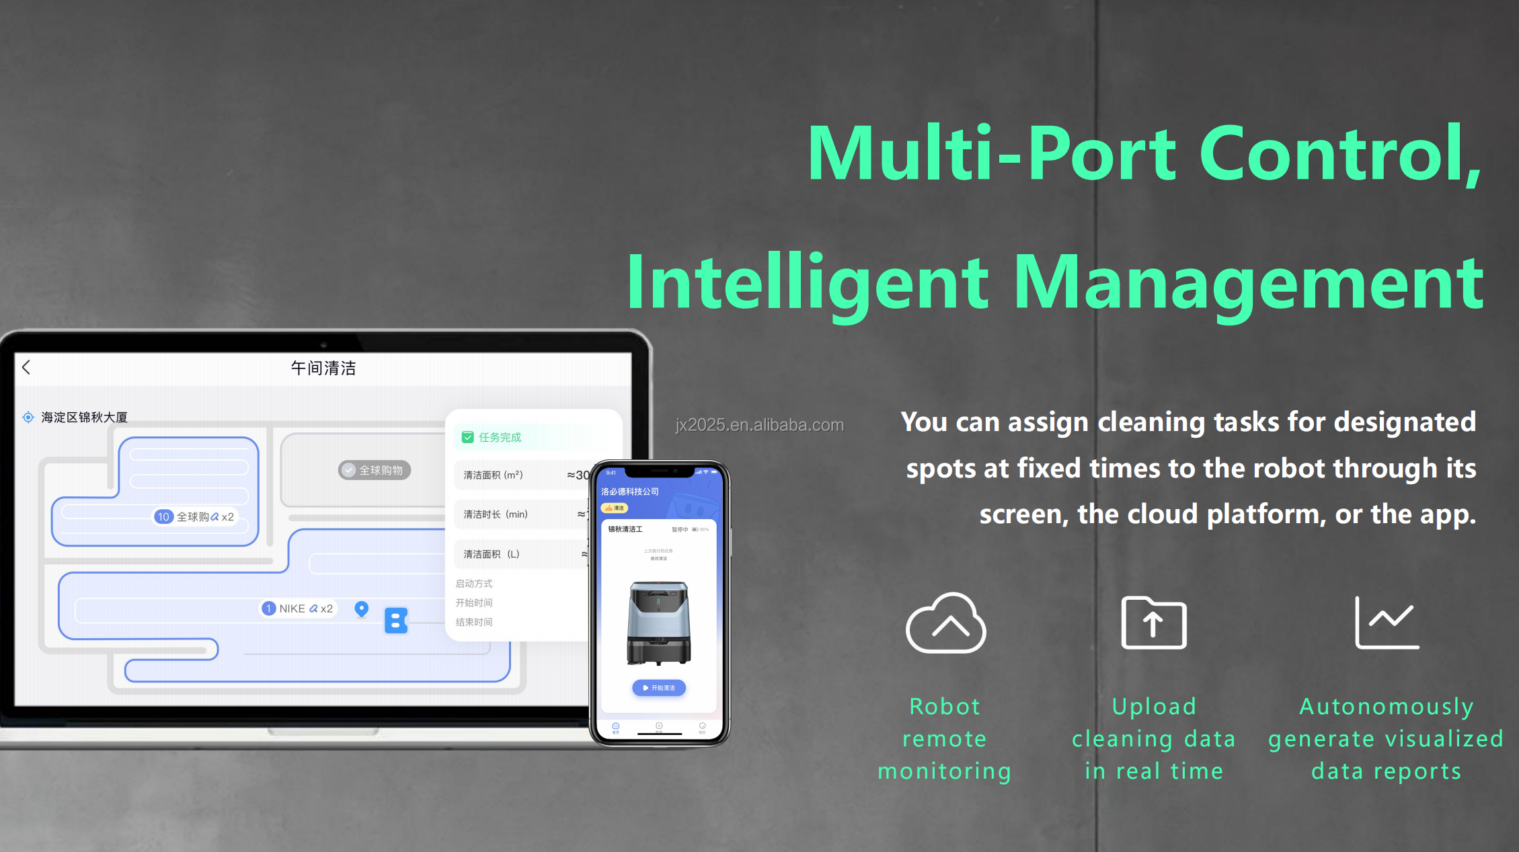This screenshot has height=852, width=1519.
Task: Click the Robot remote monitoring caption
Action: click(945, 738)
